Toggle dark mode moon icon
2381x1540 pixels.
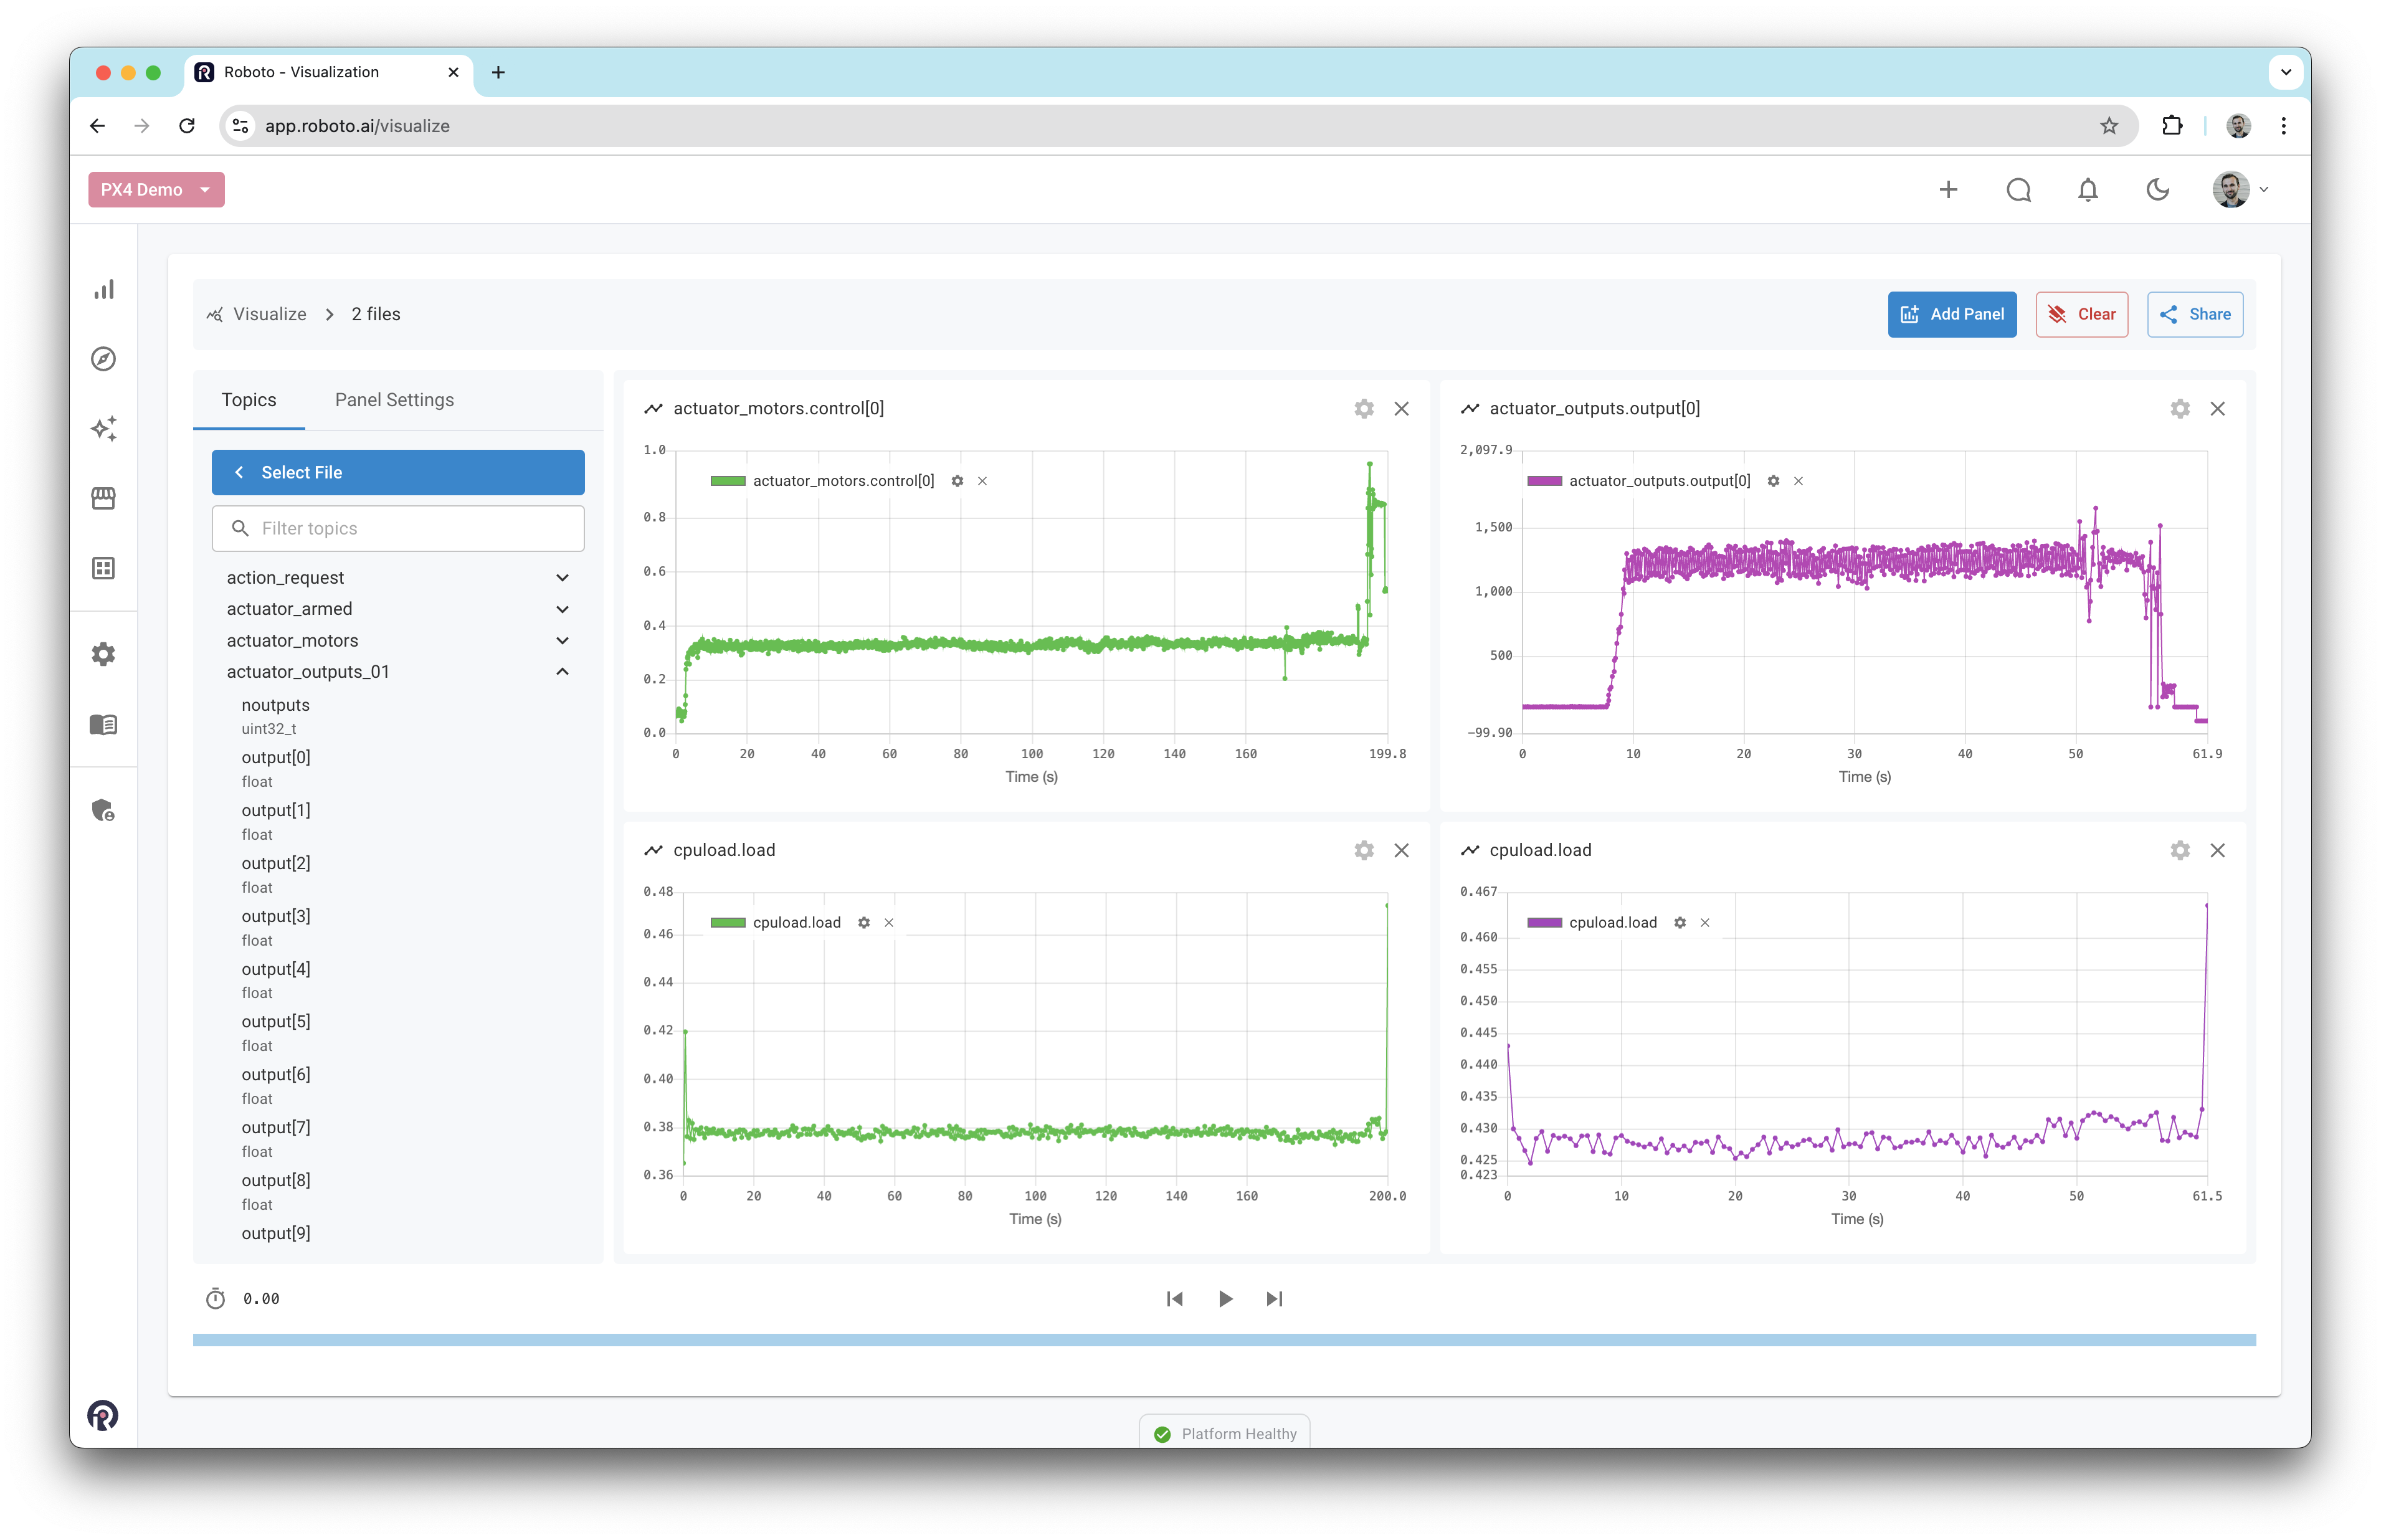[x=2158, y=190]
